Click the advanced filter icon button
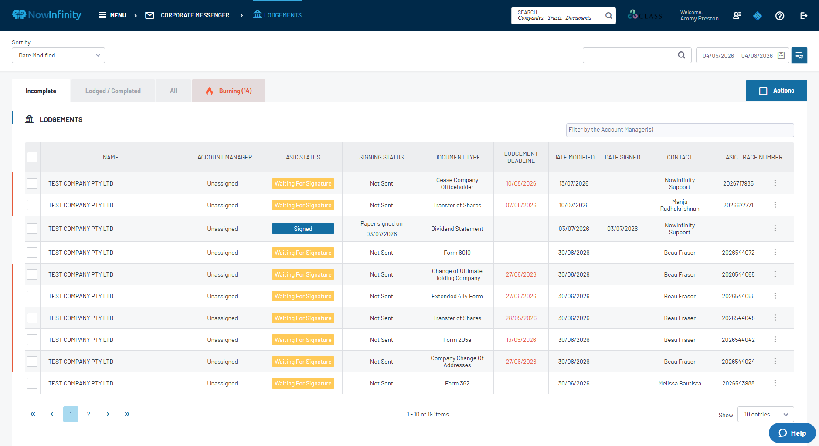Image resolution: width=819 pixels, height=446 pixels. coord(799,55)
